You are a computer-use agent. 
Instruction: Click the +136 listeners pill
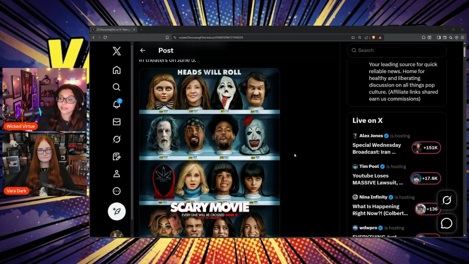[x=428, y=209]
